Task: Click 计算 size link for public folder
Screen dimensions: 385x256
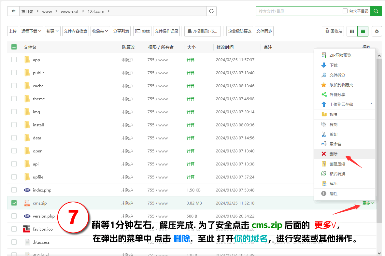Action: (191, 73)
